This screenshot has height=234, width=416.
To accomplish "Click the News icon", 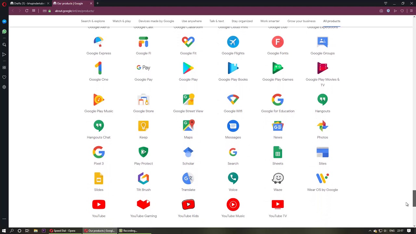I will pos(278,126).
